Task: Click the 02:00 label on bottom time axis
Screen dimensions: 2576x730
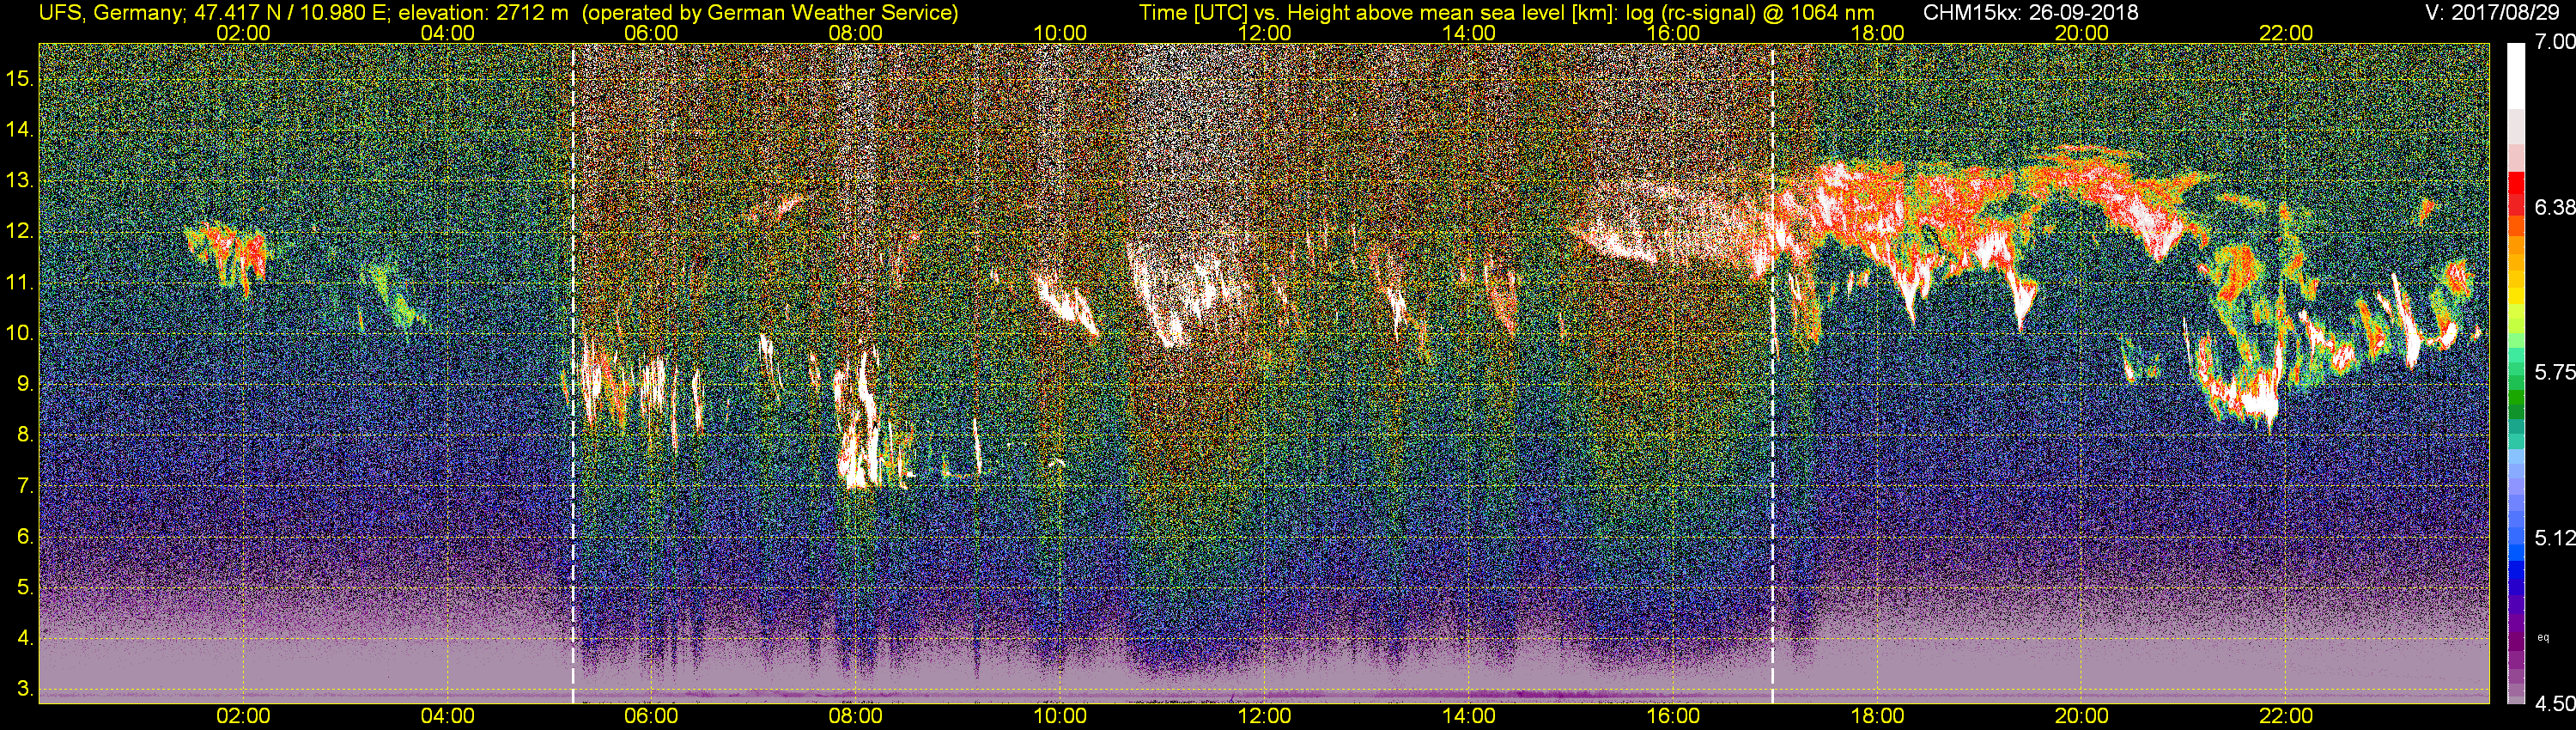Action: (x=243, y=716)
